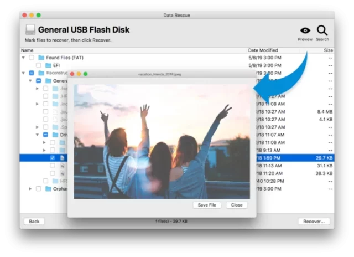Screen dimensions: 354x257
Task: Click the Recover... button
Action: click(314, 222)
